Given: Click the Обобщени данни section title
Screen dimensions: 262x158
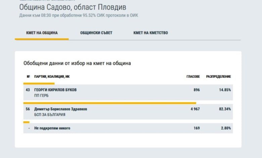Looking at the screenshot, I should 77,63.
